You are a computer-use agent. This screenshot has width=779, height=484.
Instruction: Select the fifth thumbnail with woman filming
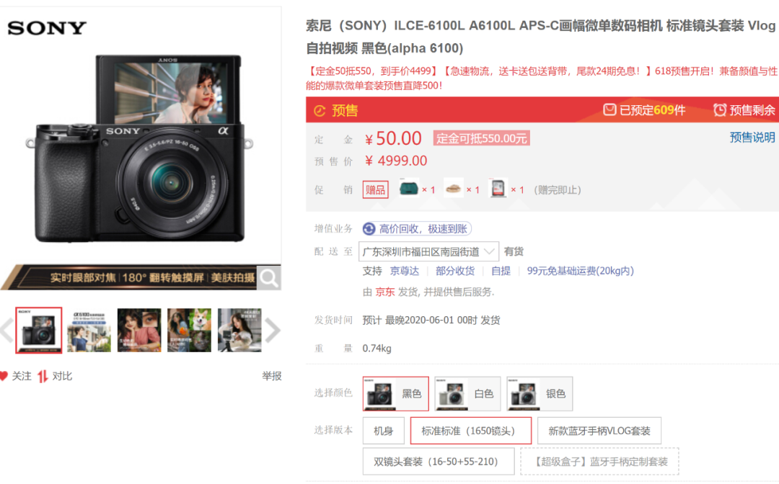[239, 331]
